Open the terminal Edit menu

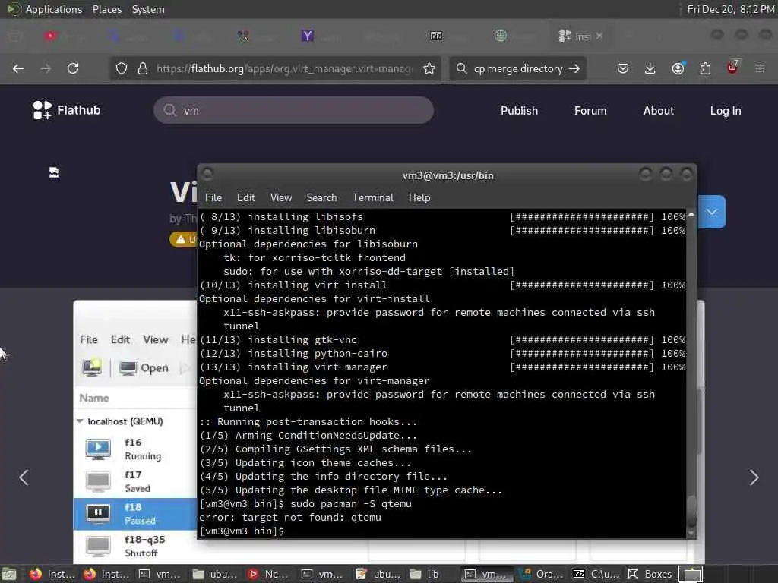[245, 197]
